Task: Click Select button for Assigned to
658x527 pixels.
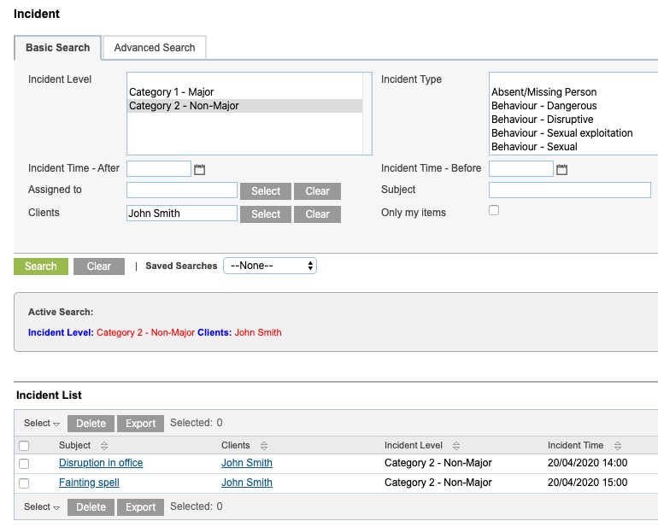Action: point(266,191)
